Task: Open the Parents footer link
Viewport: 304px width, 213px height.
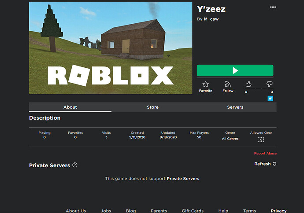Action: coord(159,211)
